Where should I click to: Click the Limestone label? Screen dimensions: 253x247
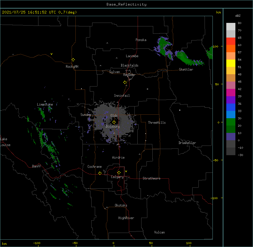pyautogui.click(x=45, y=104)
